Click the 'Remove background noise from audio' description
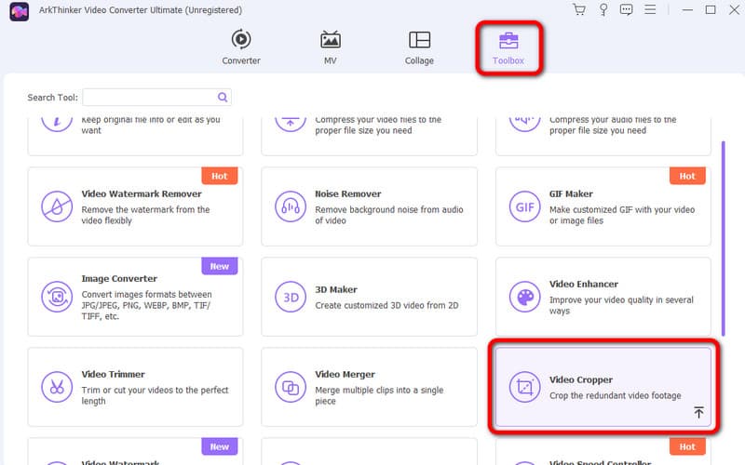The image size is (745, 465). pos(388,215)
